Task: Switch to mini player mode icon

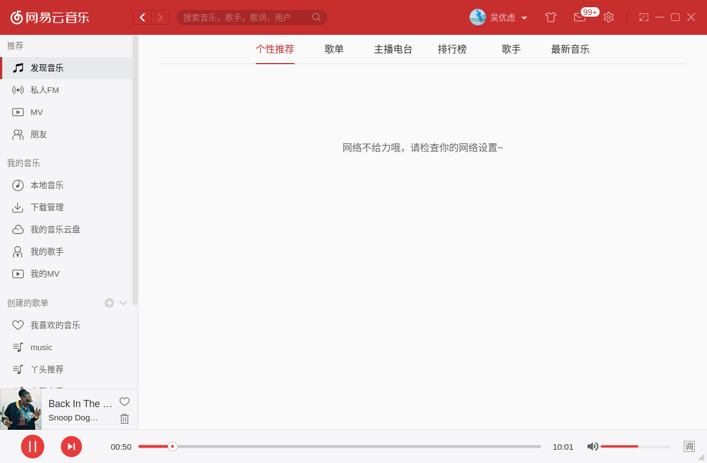Action: pos(643,17)
